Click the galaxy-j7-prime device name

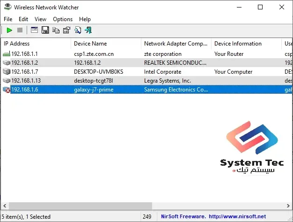point(94,90)
